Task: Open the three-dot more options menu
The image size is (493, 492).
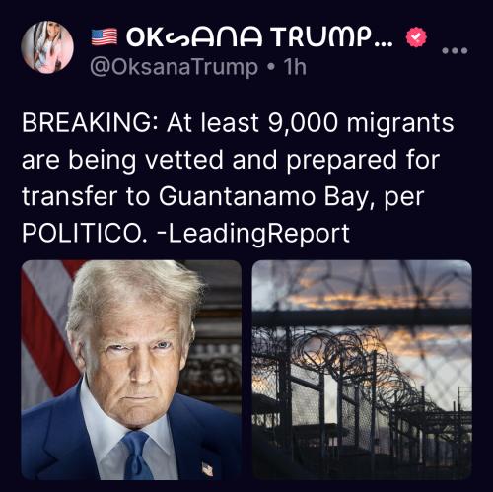Action: pyautogui.click(x=455, y=51)
